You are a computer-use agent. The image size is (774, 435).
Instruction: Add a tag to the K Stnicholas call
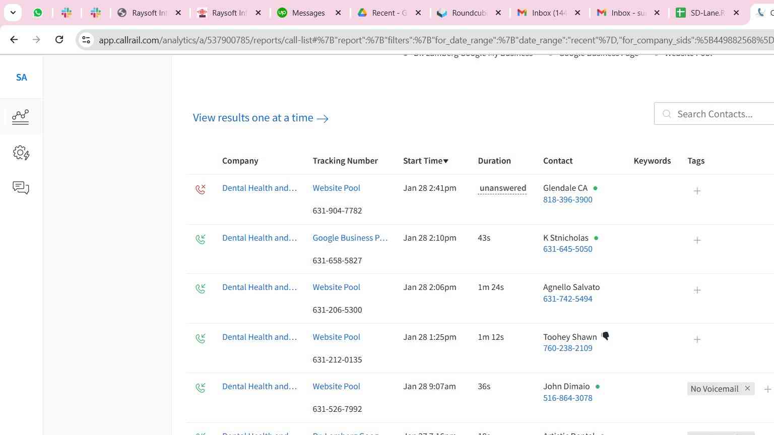coord(697,240)
